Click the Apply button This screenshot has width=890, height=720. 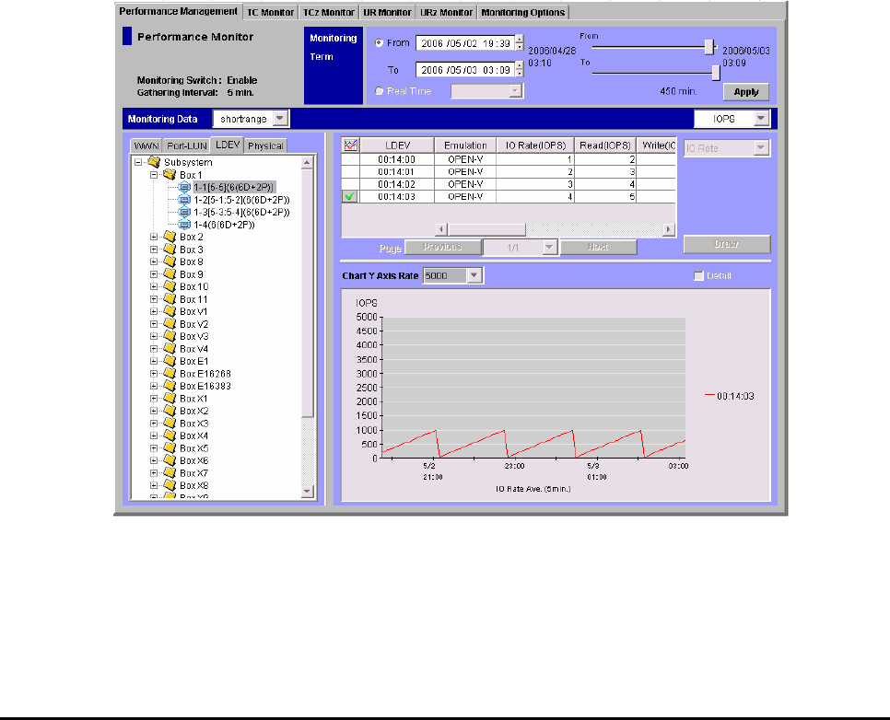click(x=745, y=92)
